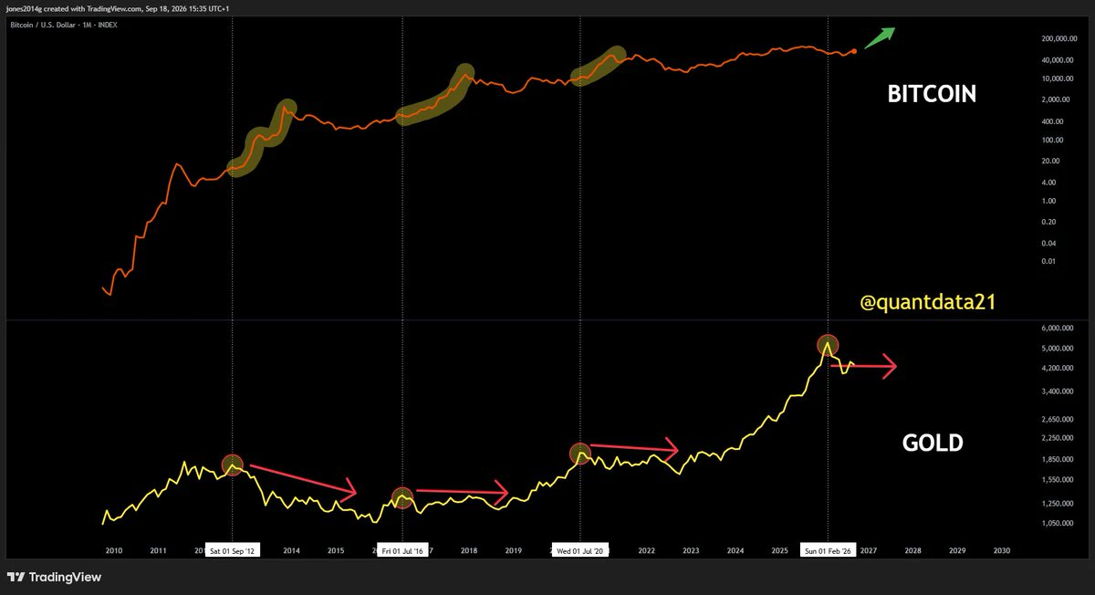Screen dimensions: 1095x595
Task: Select the 'Sun 01 Feb '26' date label
Action: 828,551
